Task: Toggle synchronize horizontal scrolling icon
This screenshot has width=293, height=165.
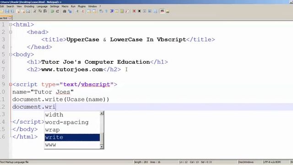Action: [x=94, y=11]
